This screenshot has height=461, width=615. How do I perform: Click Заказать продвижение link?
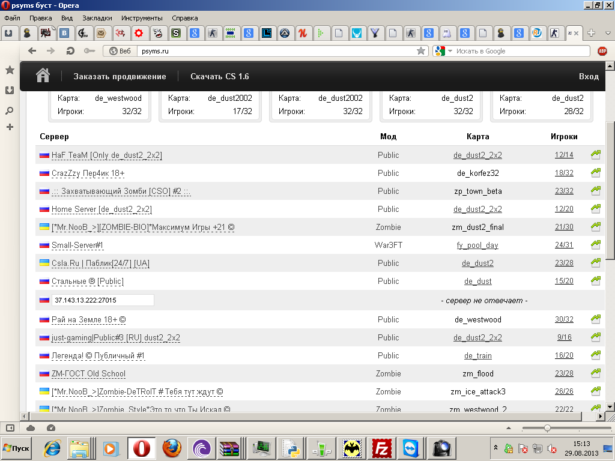[x=120, y=76]
